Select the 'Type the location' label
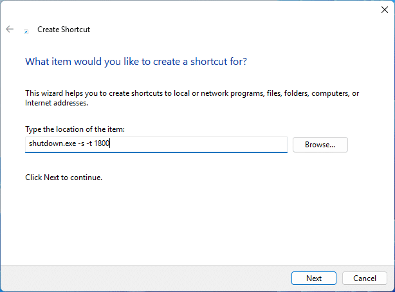The image size is (395, 292). 75,129
